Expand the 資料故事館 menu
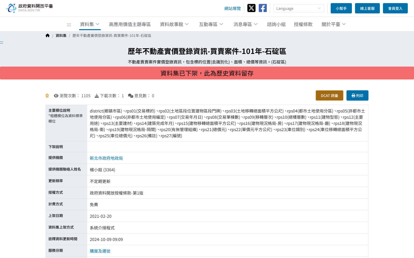The width and height of the screenshot is (414, 258). [x=174, y=24]
